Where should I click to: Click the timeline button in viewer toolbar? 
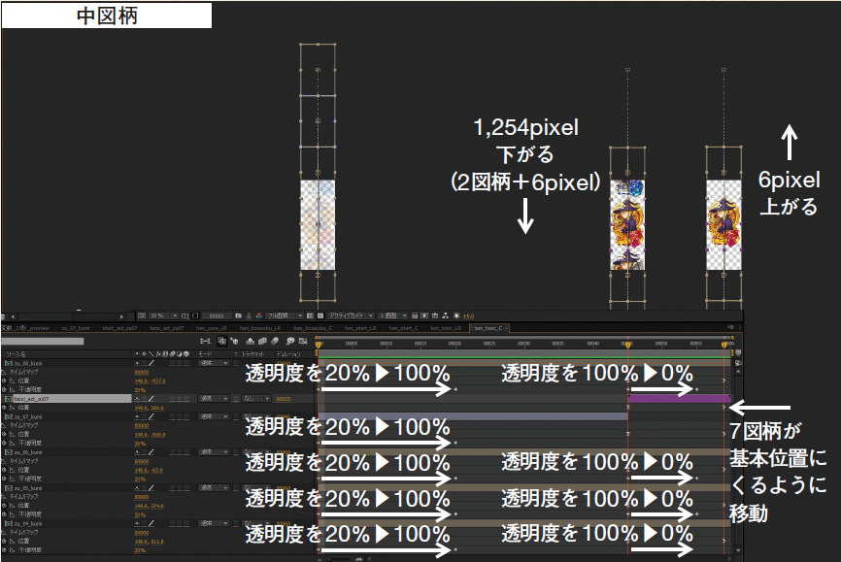(435, 315)
